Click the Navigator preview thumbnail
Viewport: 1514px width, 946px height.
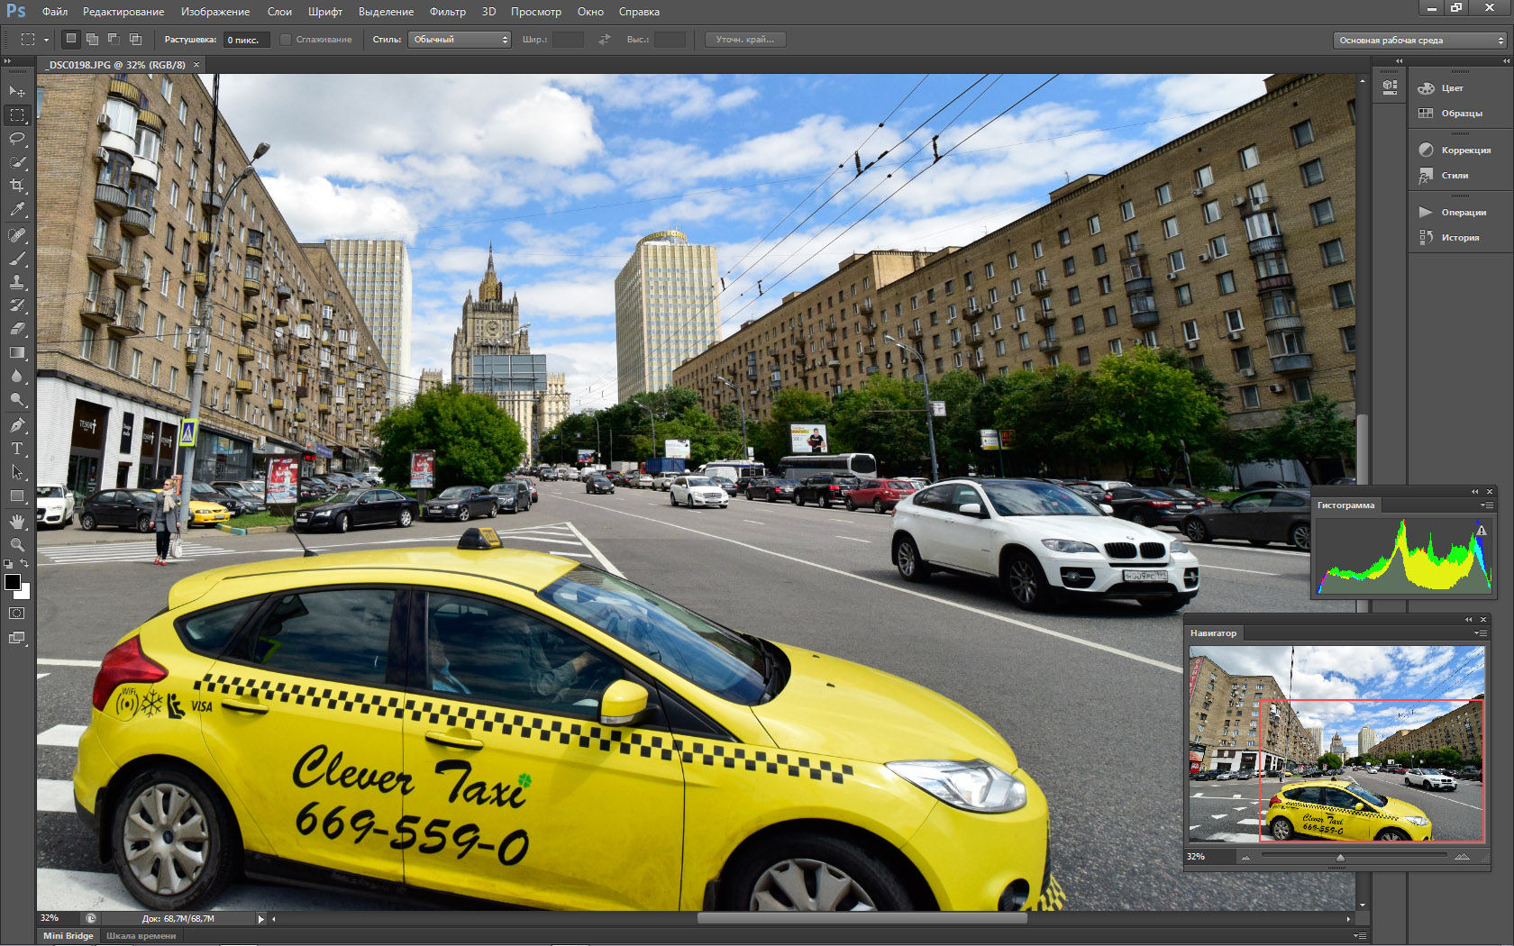1336,744
